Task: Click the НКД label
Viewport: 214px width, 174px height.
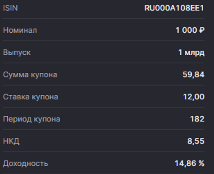Action: [x=11, y=141]
